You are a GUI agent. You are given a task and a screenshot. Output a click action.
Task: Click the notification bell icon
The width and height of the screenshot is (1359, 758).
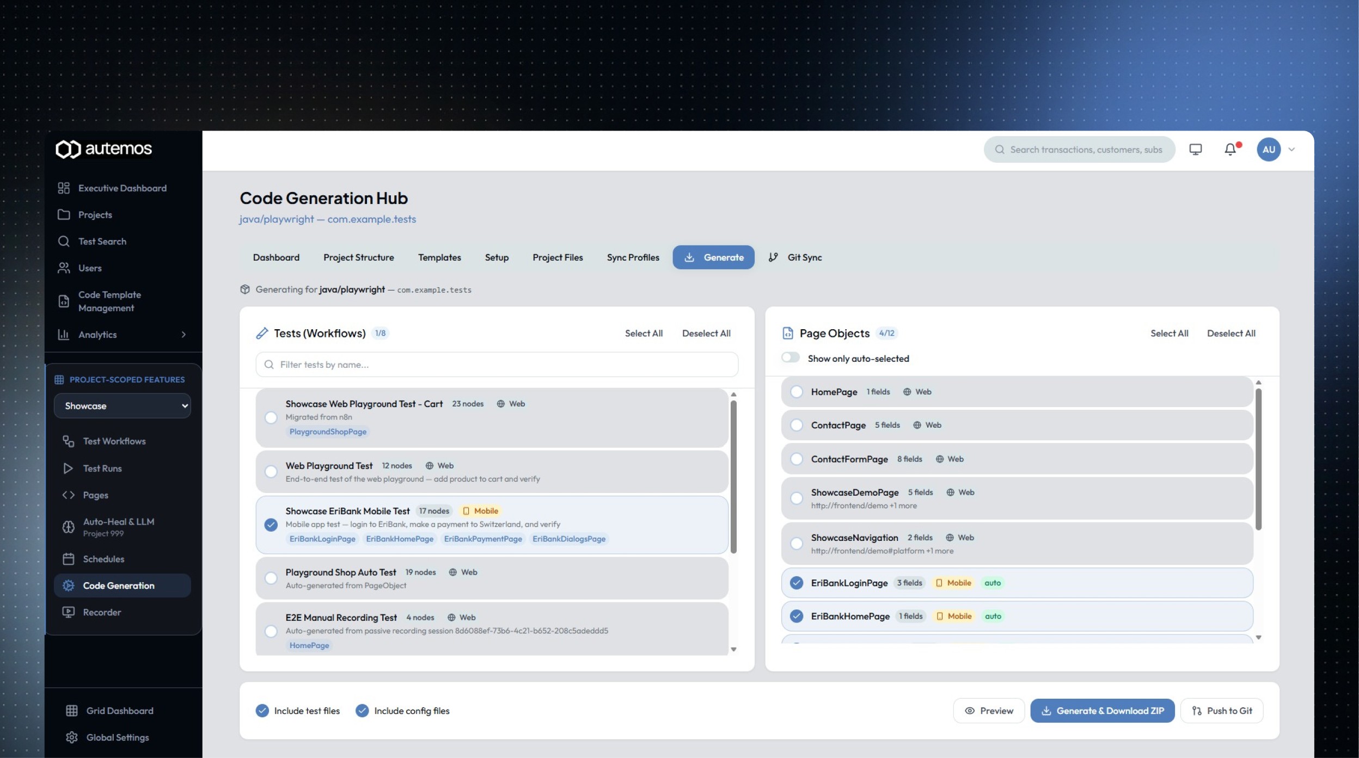tap(1229, 149)
